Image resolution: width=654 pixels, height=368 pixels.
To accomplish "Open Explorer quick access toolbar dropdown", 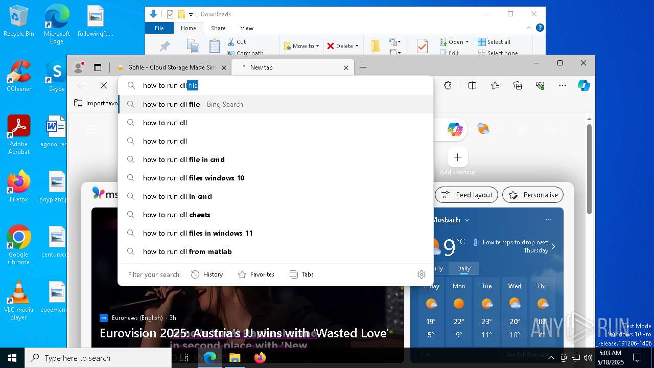I will point(191,14).
